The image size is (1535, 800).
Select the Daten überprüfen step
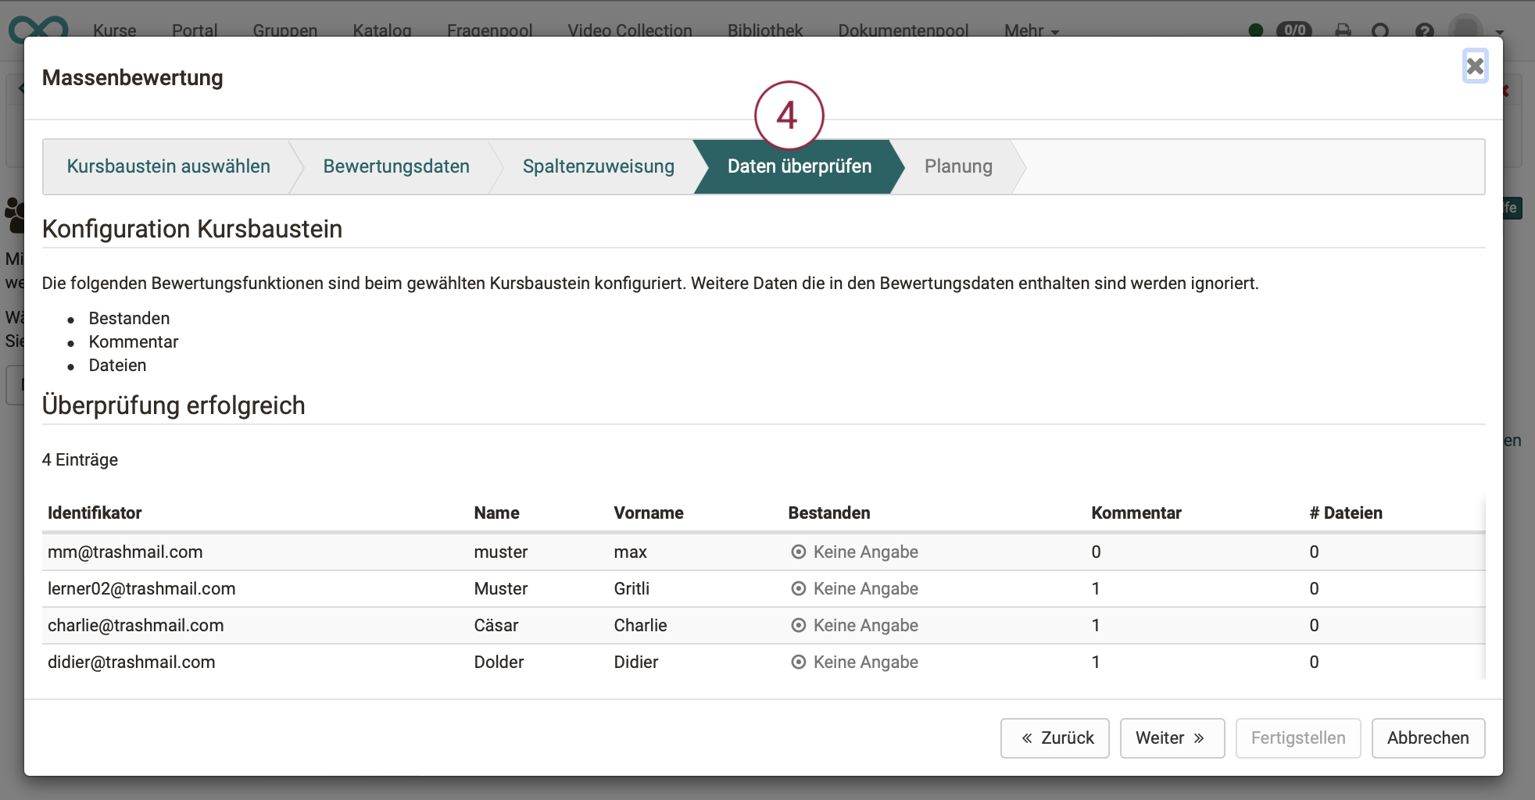(x=799, y=166)
